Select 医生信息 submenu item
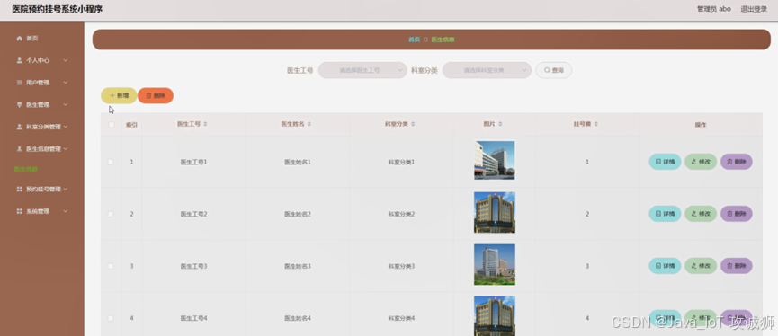Image resolution: width=778 pixels, height=336 pixels. [26, 170]
